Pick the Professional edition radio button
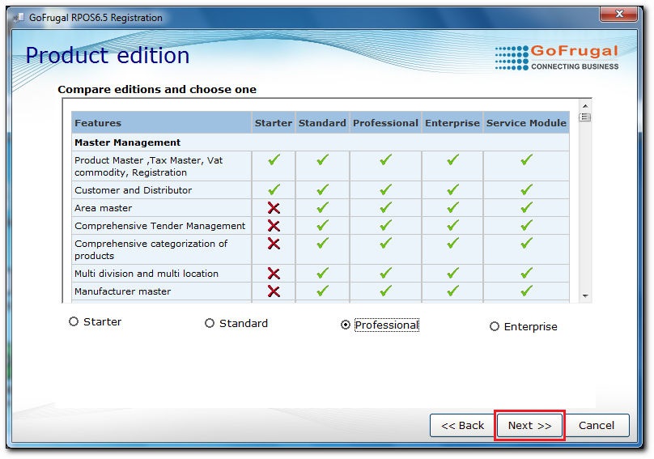The width and height of the screenshot is (654, 459). tap(346, 325)
